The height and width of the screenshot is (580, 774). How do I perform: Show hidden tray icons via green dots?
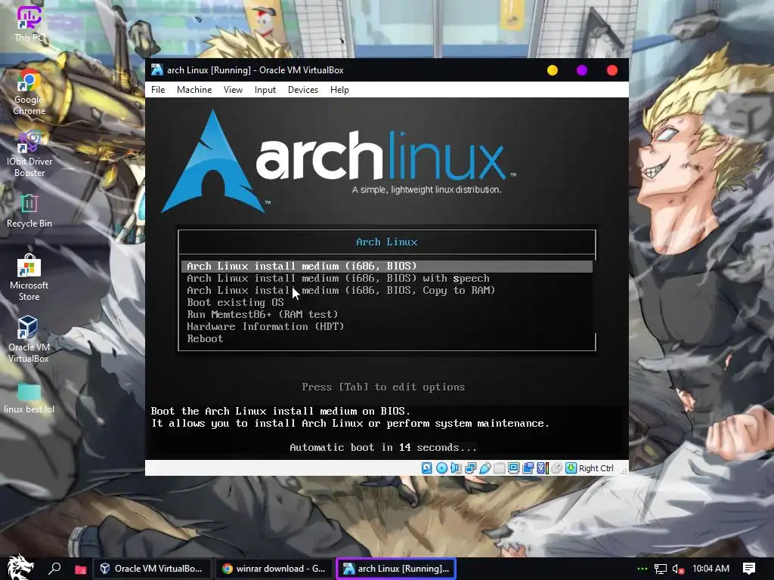tap(642, 569)
